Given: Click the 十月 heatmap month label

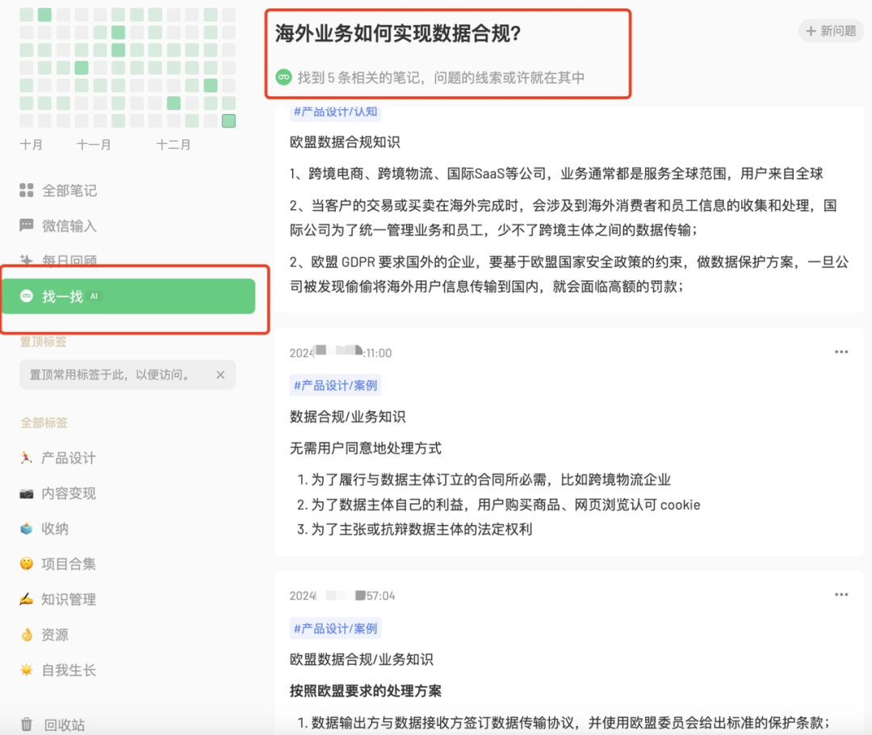Looking at the screenshot, I should [31, 145].
